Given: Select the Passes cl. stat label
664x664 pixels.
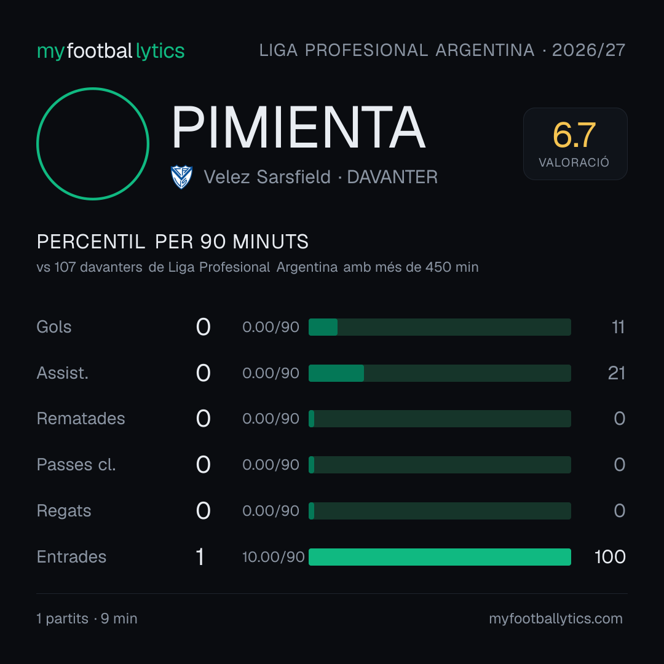Looking at the screenshot, I should pyautogui.click(x=76, y=465).
